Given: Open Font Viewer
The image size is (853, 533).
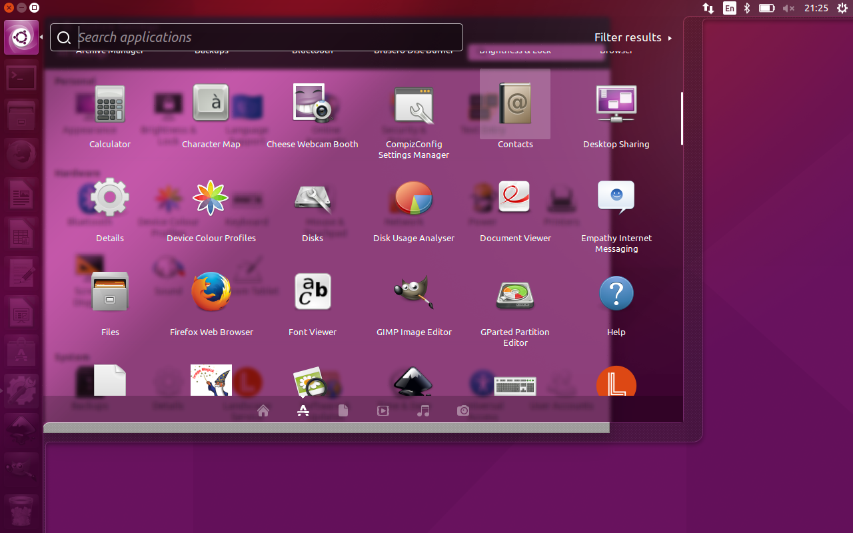Looking at the screenshot, I should (x=313, y=292).
